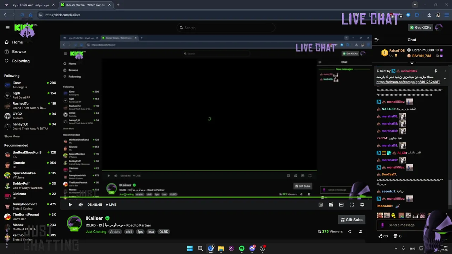Screen dimensions: 452x254
Task: Click the fps tag
Action: (x=140, y=232)
